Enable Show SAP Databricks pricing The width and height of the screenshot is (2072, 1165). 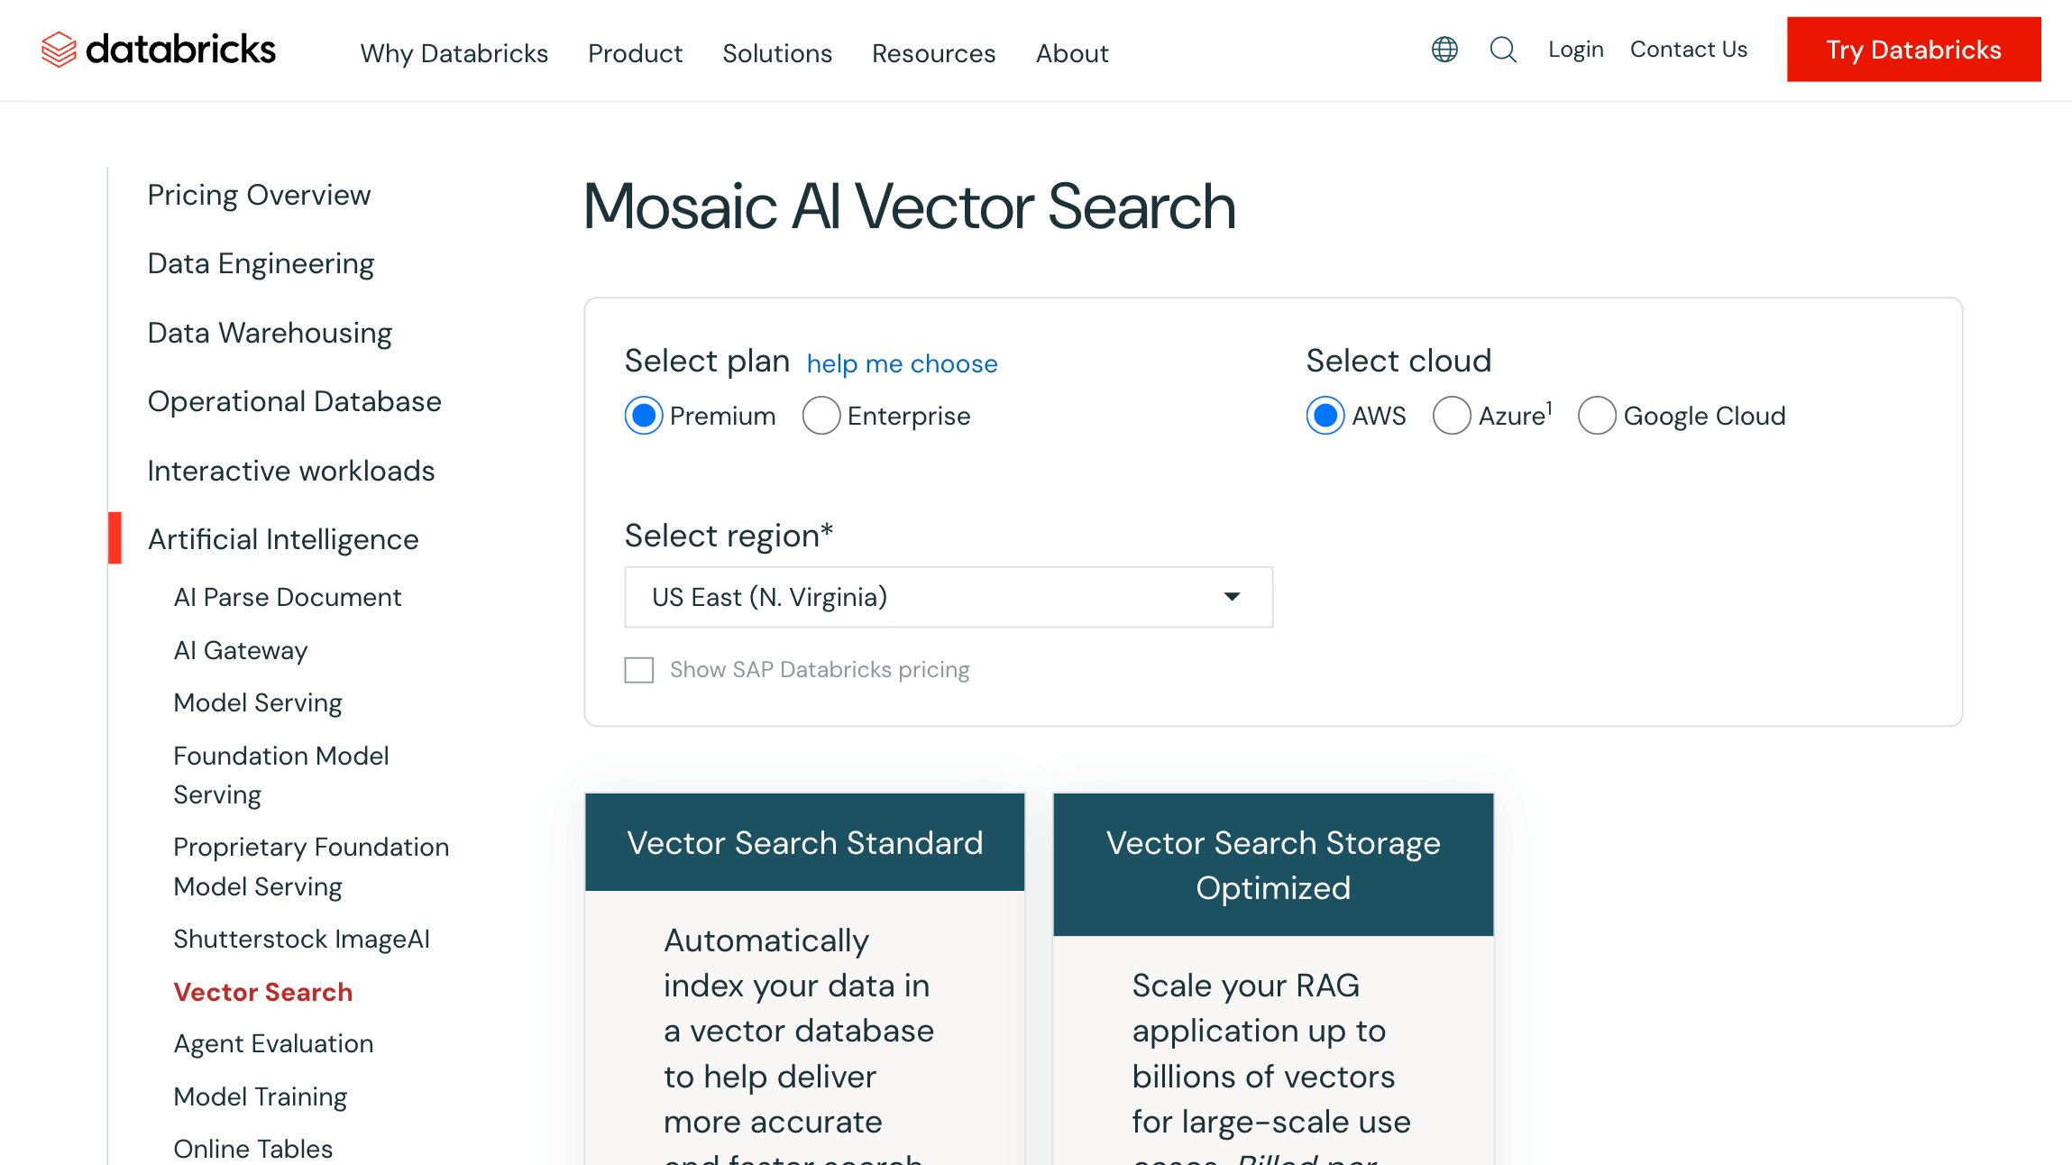point(638,670)
